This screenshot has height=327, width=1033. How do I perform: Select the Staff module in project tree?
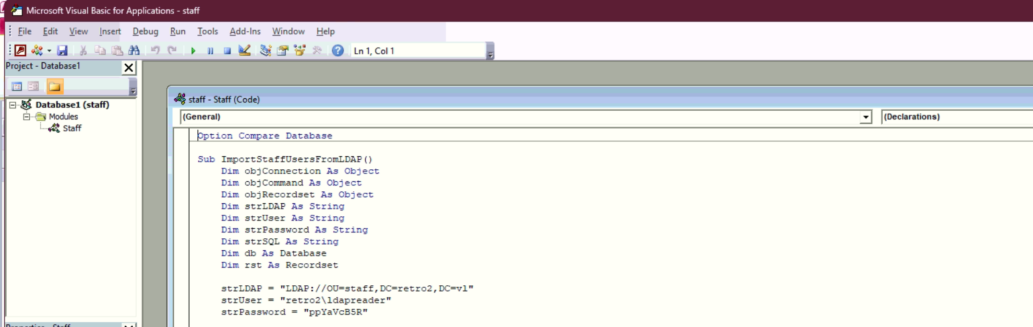click(72, 128)
